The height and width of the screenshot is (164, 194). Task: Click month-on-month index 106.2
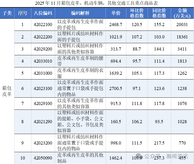(x=137, y=122)
